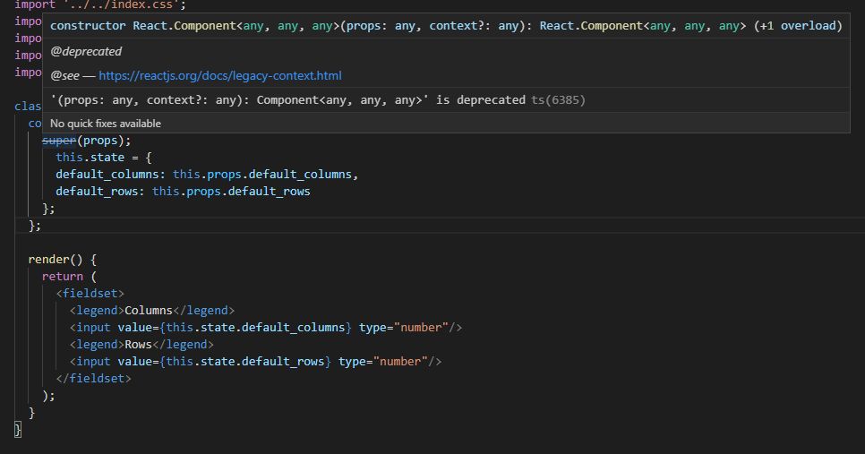Click the opening <fieldset> tag
Screen dimensions: 865x454
[90, 294]
